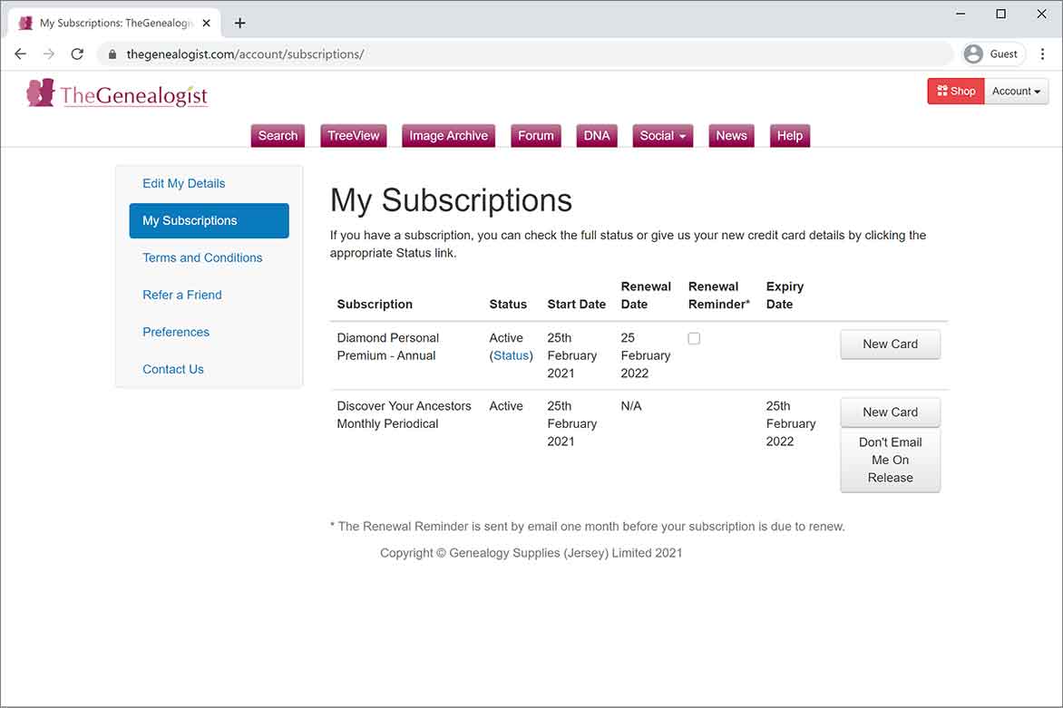Click the Start Date column header
This screenshot has height=708, width=1063.
tap(576, 305)
